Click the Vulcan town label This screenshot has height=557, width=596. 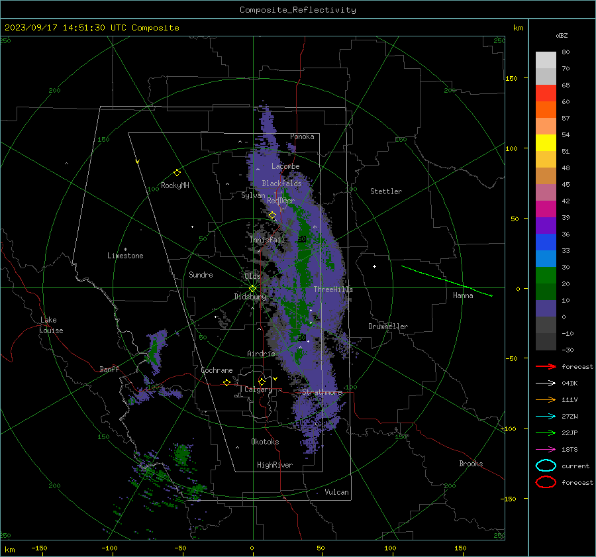pyautogui.click(x=336, y=492)
